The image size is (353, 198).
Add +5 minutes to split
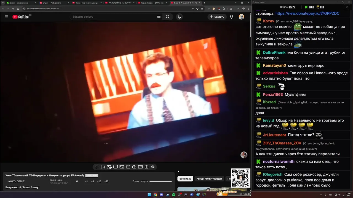click(92, 182)
